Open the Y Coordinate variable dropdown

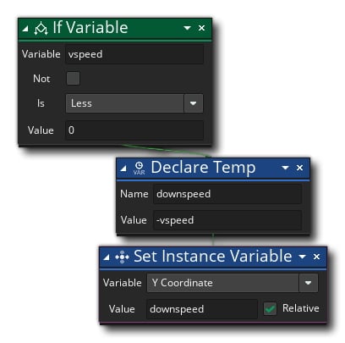click(x=233, y=283)
